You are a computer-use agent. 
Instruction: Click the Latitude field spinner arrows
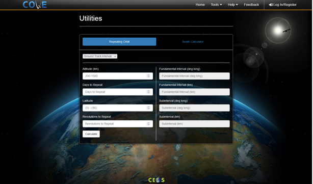tap(148, 108)
